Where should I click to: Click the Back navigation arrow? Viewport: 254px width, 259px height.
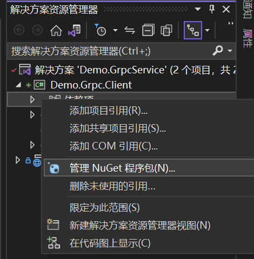point(19,30)
